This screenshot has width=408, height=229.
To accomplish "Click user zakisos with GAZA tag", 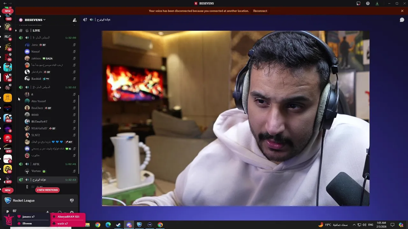I will coord(50,59).
